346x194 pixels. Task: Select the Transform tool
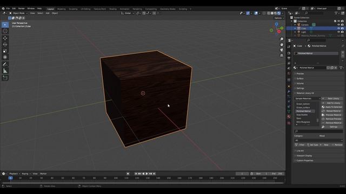pos(5,57)
